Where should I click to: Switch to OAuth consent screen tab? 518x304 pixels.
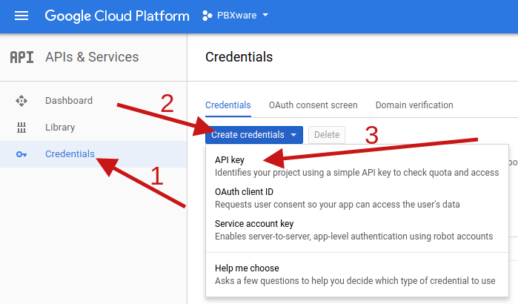(313, 105)
